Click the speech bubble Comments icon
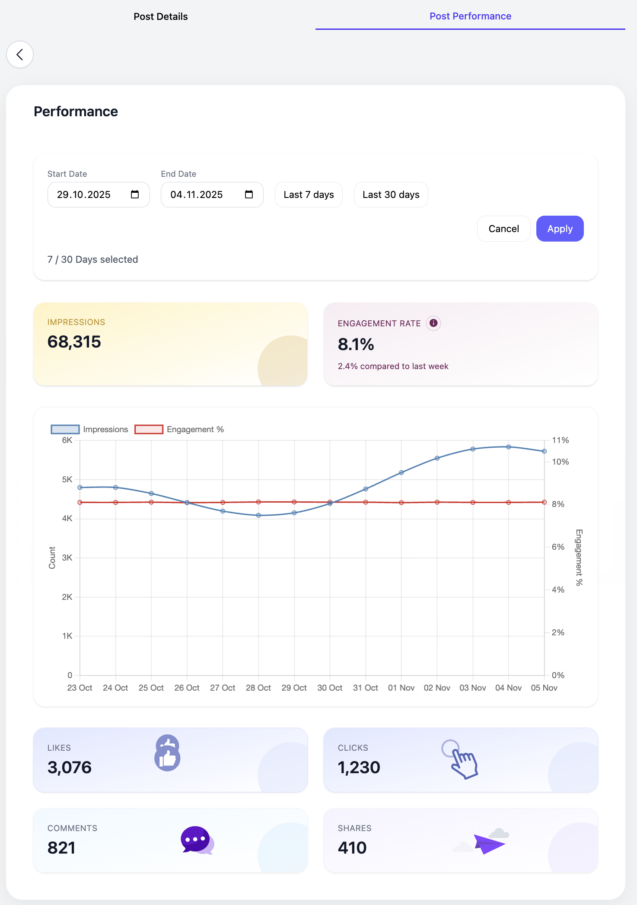The width and height of the screenshot is (637, 905). pyautogui.click(x=197, y=840)
